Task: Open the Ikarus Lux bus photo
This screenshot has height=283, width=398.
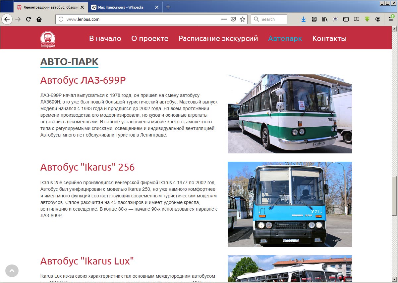Action: click(290, 268)
